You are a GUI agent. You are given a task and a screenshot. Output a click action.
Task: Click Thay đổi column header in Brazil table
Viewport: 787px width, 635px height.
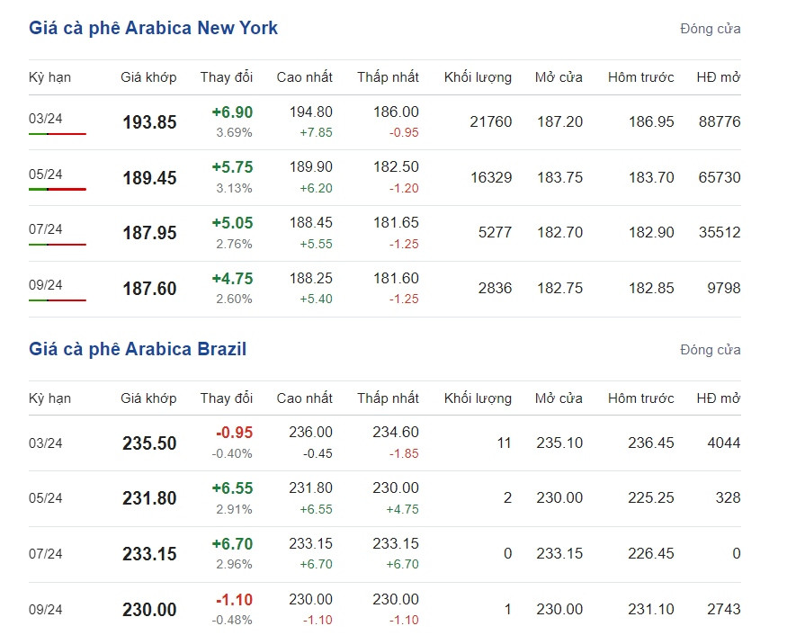pos(227,398)
